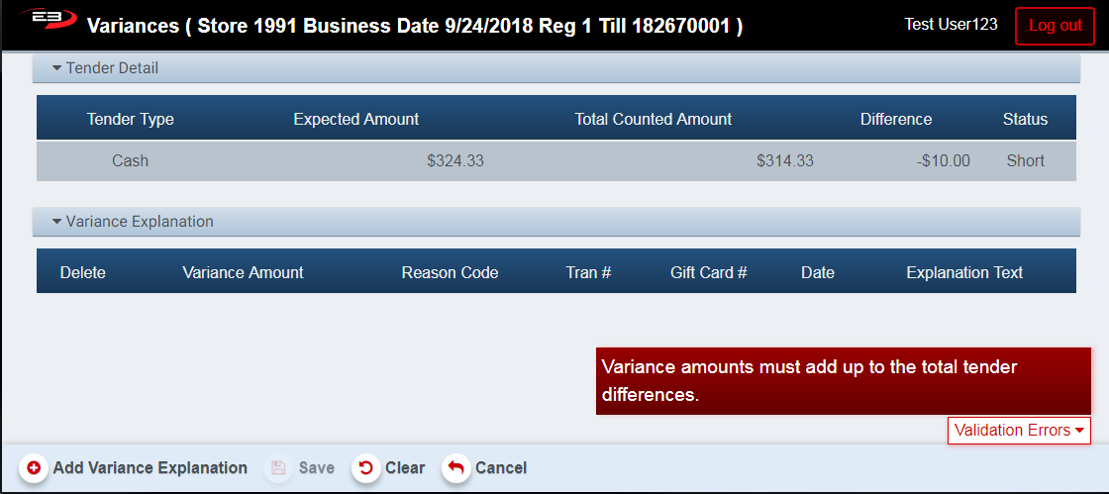Click the Clear reset arrow icon
This screenshot has height=494, width=1109.
(x=366, y=468)
